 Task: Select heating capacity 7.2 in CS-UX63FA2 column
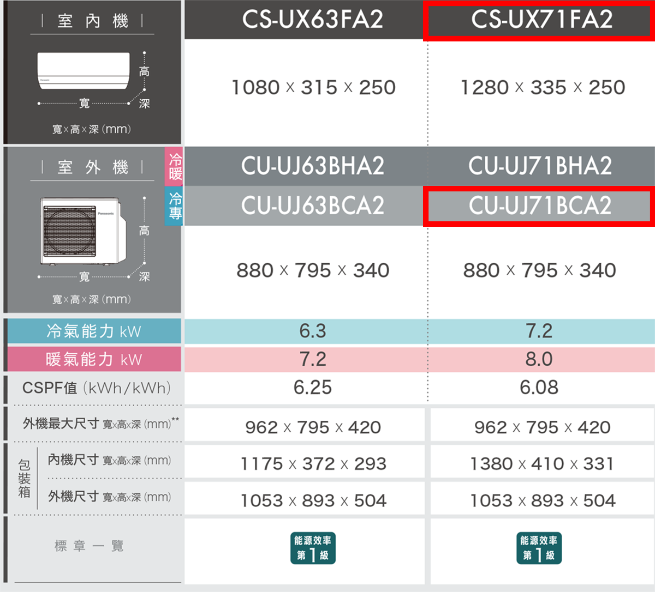(313, 359)
